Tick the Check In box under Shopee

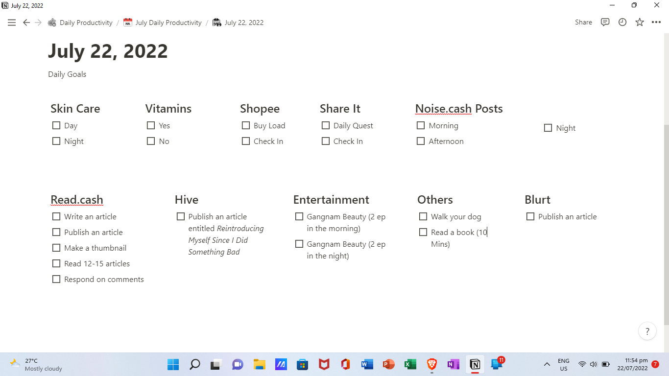246,141
